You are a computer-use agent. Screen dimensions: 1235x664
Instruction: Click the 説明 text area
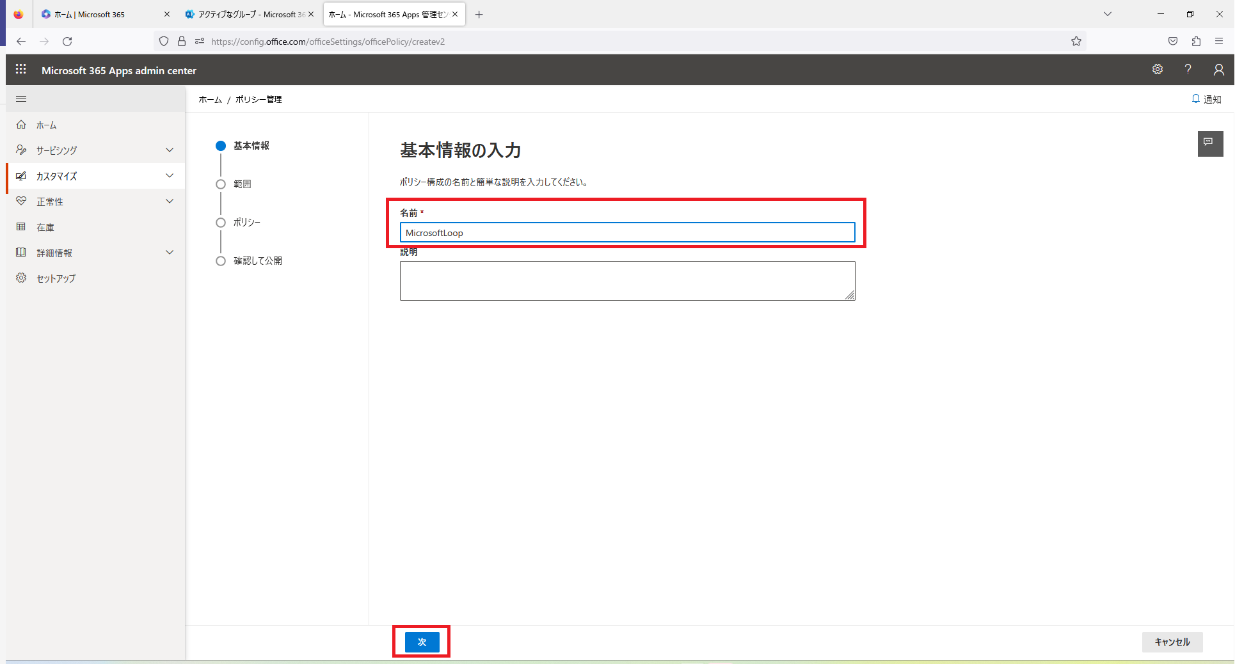click(627, 281)
